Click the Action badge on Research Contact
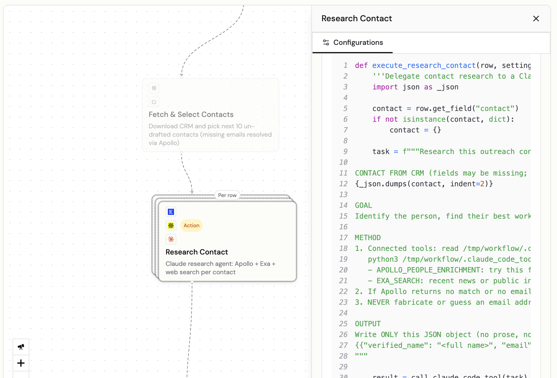Screen dimensions: 557x378 192,225
